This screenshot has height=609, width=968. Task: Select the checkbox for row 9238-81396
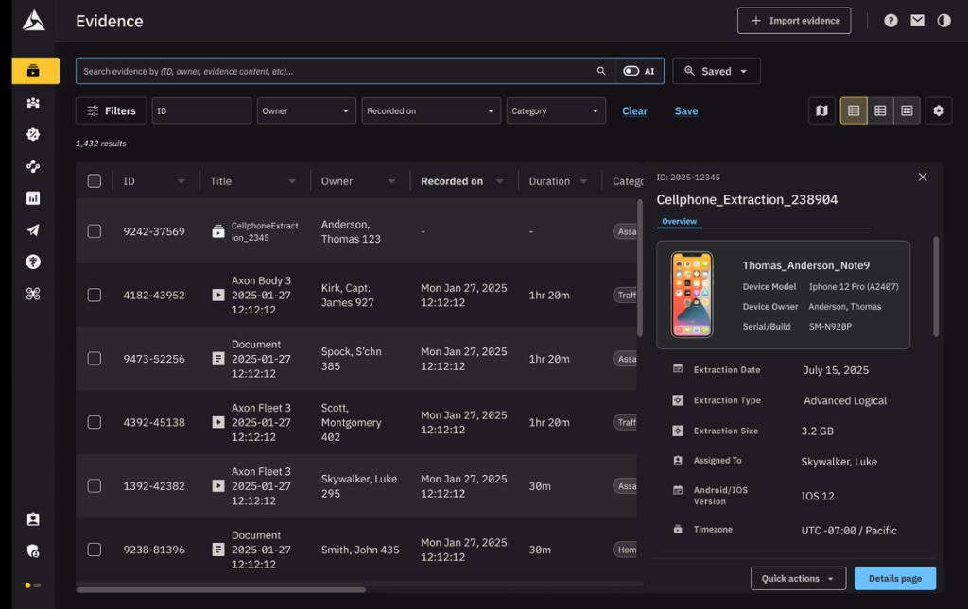click(x=95, y=550)
